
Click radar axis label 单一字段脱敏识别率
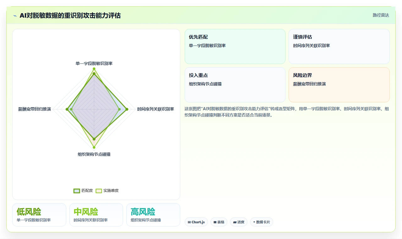point(94,63)
